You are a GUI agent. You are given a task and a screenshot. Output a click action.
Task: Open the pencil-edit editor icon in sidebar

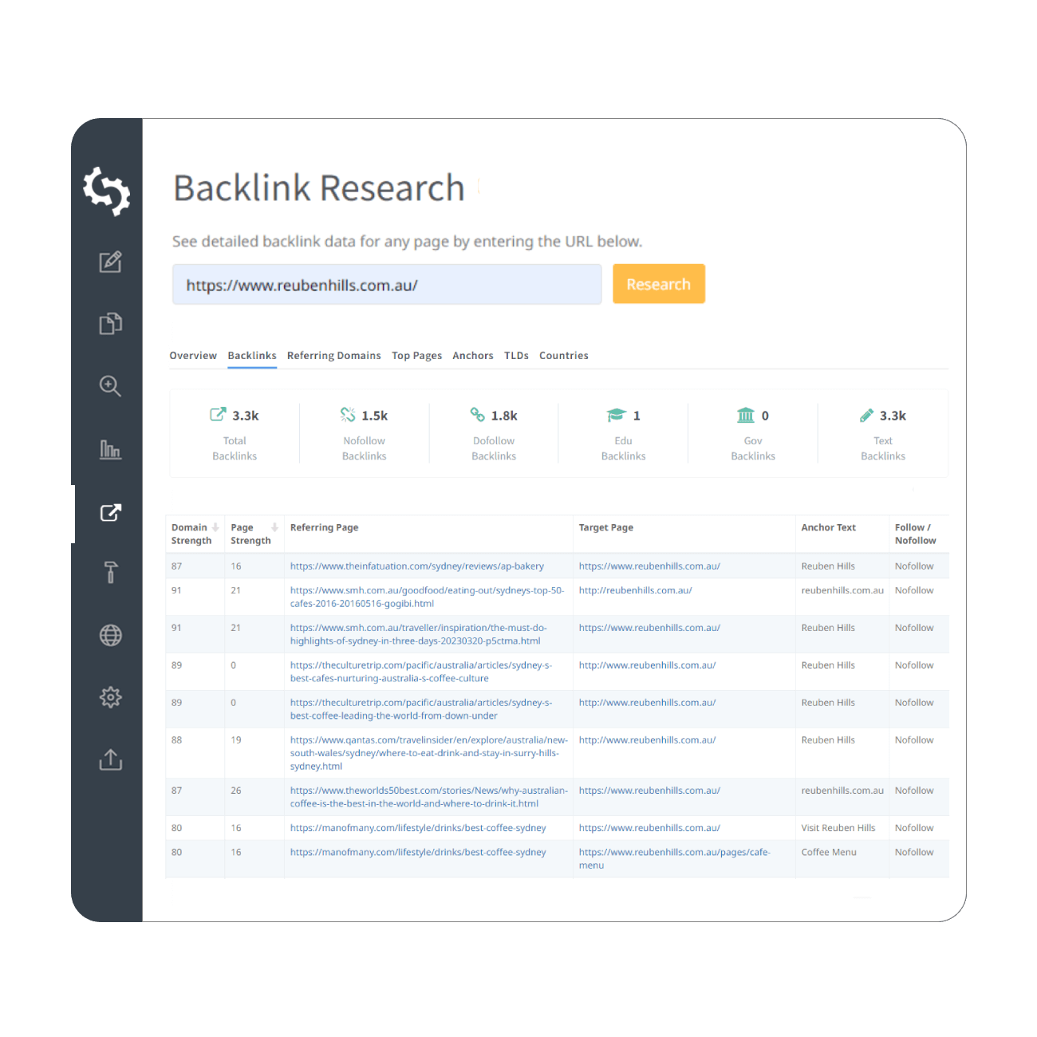[x=110, y=262]
